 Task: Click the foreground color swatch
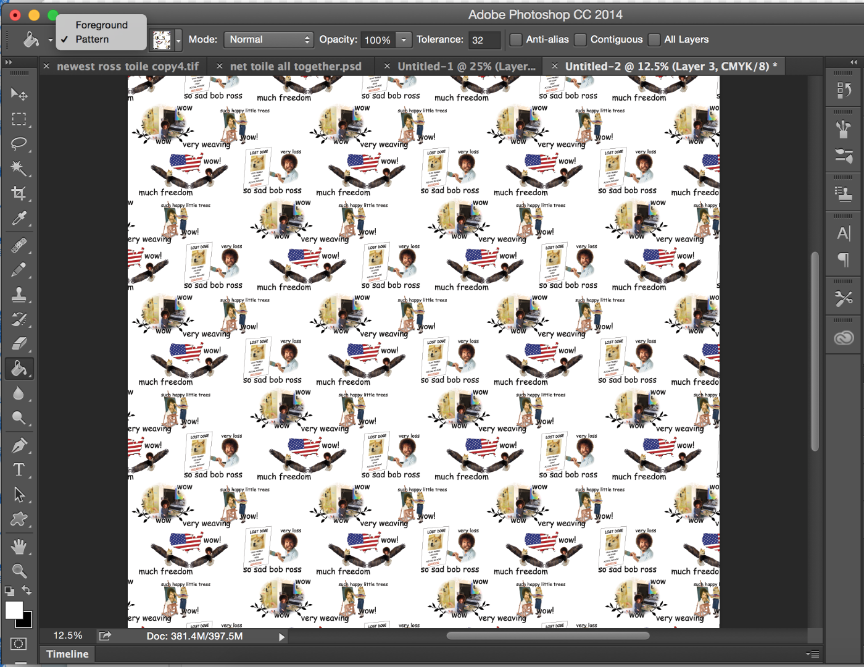pos(14,610)
